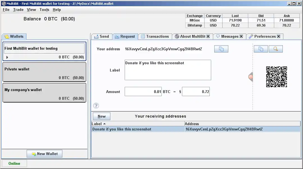Close the Messages tab
The height and width of the screenshot is (169, 303).
coord(241,37)
